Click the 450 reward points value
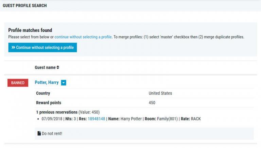This screenshot has width=261, height=148. tap(152, 103)
